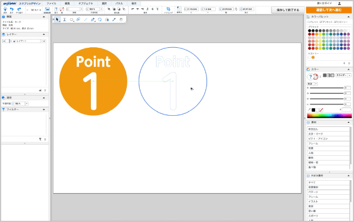This screenshot has width=354, height=222.
Task: Open the Edit menu
Action: coord(67,4)
